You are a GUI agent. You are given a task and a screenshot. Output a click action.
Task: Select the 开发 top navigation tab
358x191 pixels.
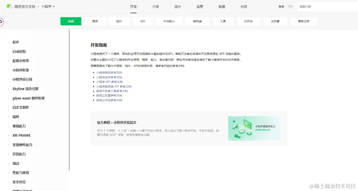click(x=133, y=6)
